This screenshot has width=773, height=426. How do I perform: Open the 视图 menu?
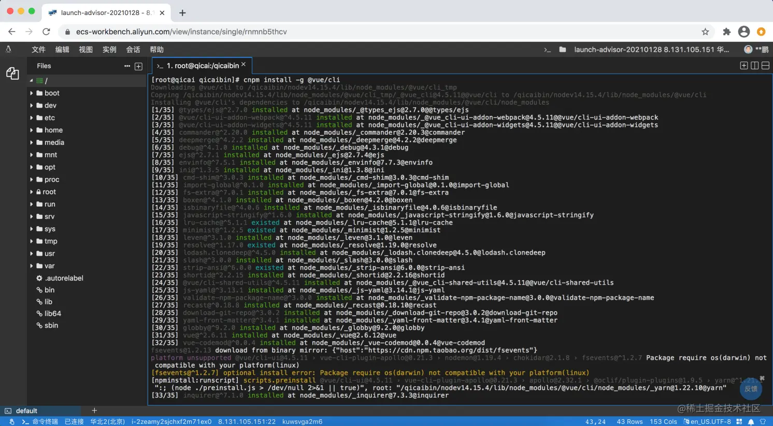pyautogui.click(x=85, y=50)
